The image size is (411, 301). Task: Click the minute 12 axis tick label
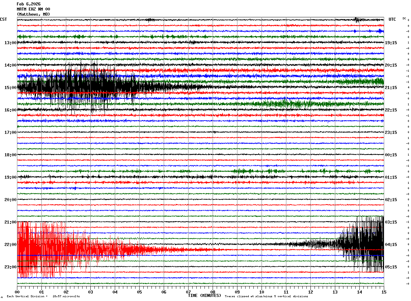pyautogui.click(x=310, y=292)
